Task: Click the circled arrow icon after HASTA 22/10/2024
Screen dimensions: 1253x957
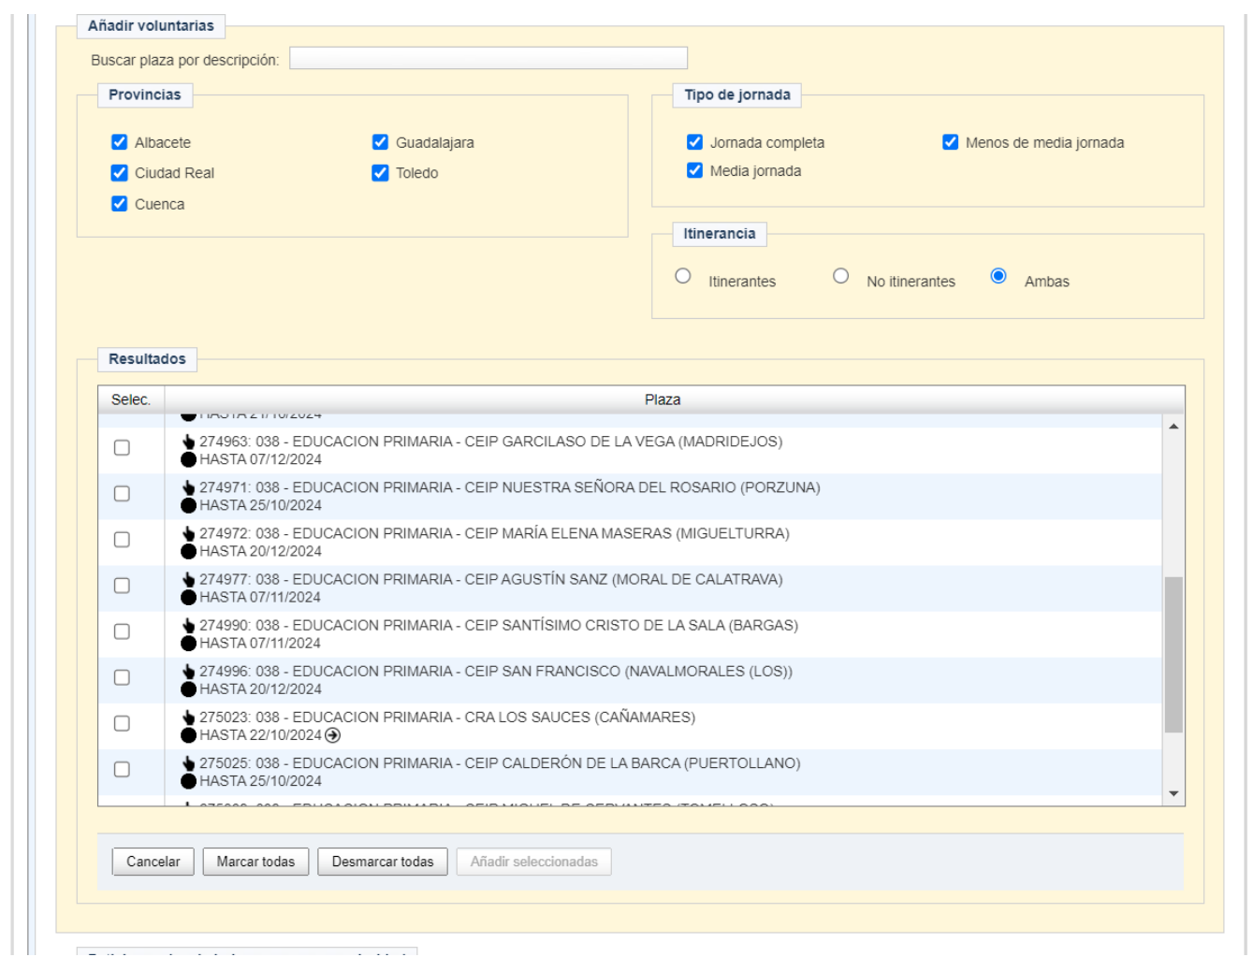Action: tap(332, 735)
